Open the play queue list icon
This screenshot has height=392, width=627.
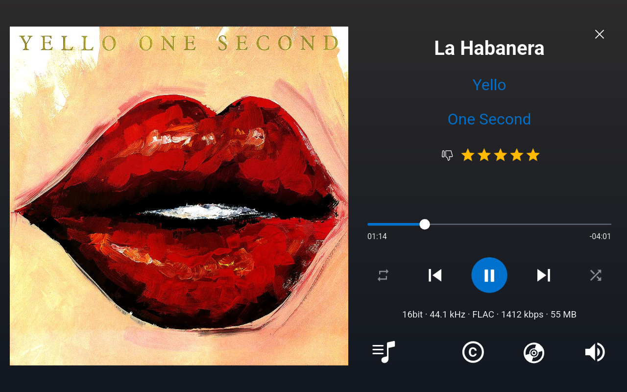click(384, 352)
